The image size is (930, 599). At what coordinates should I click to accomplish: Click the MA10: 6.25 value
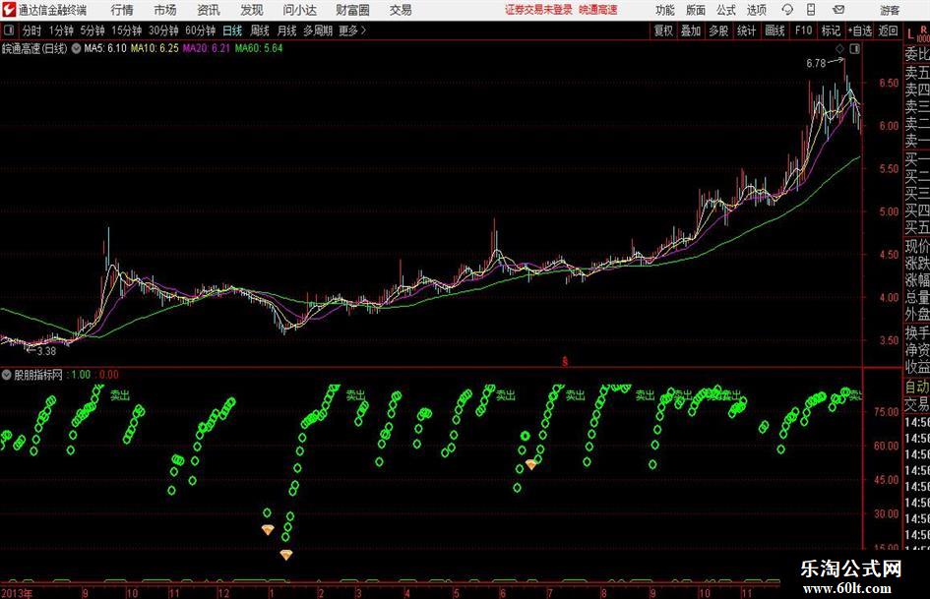pos(155,48)
